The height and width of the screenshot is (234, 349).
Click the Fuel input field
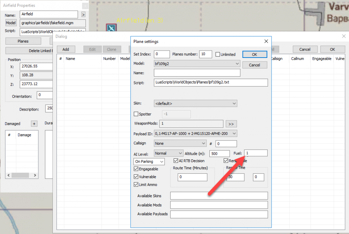(x=255, y=153)
